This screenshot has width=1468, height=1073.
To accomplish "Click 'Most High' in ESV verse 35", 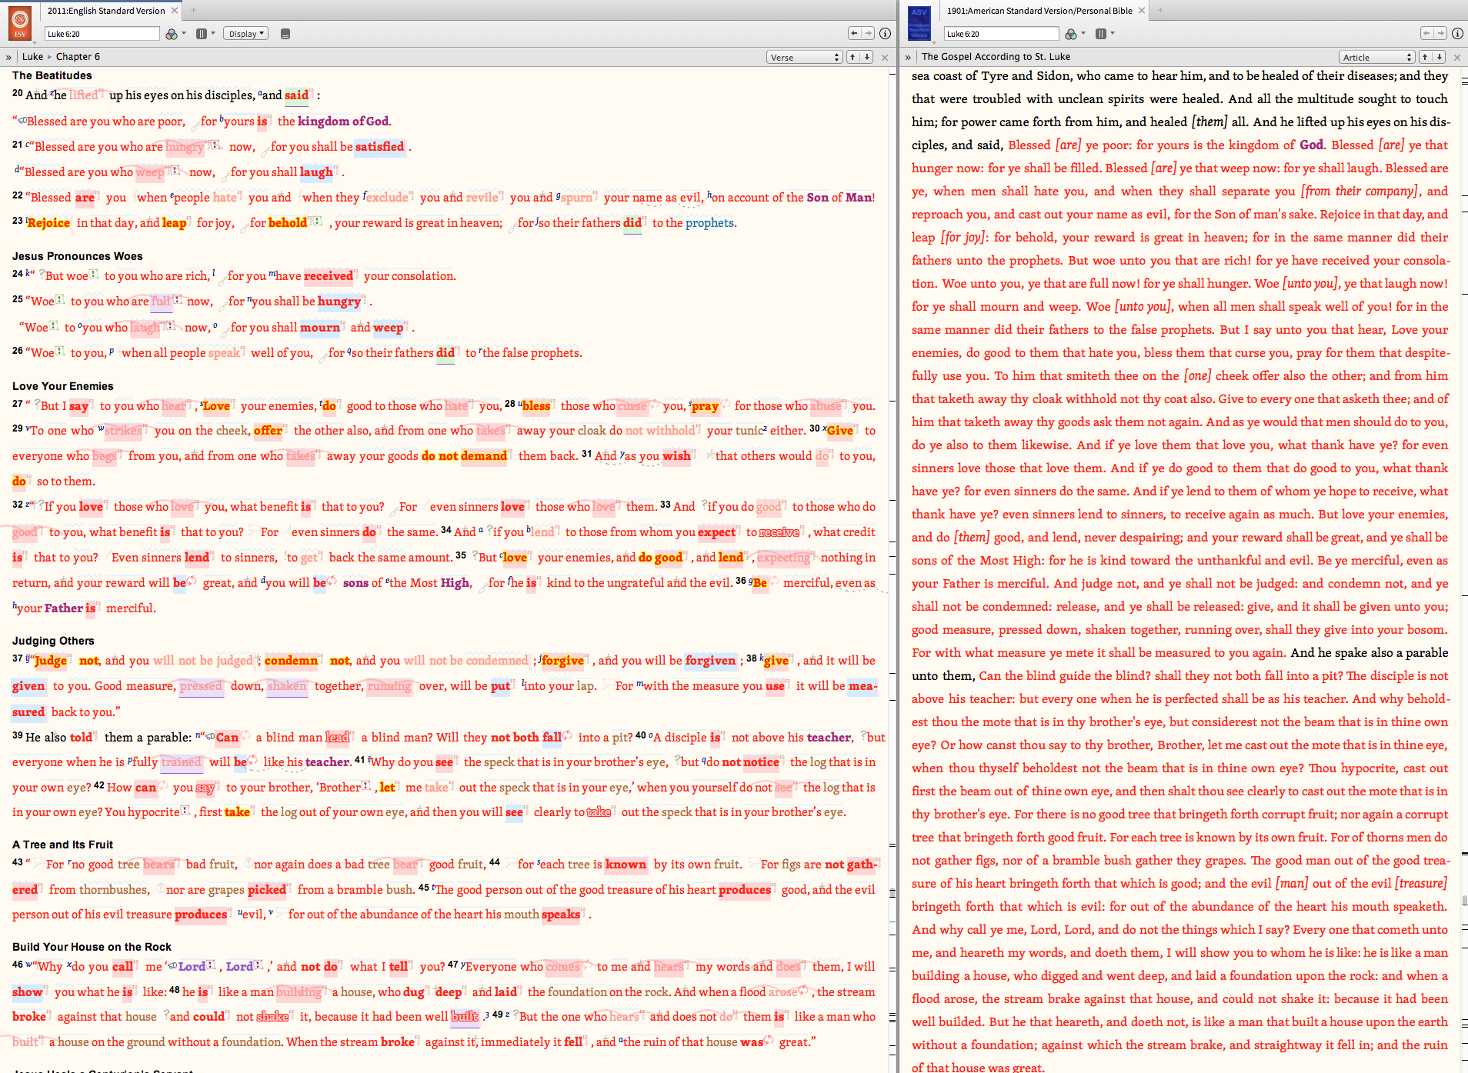I will point(439,583).
